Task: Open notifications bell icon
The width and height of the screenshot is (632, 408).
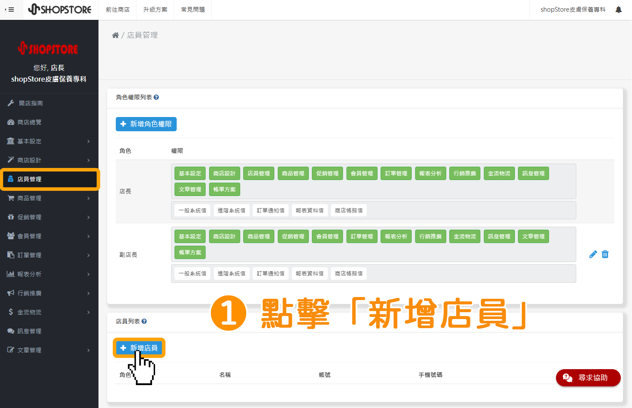Action: tap(619, 9)
